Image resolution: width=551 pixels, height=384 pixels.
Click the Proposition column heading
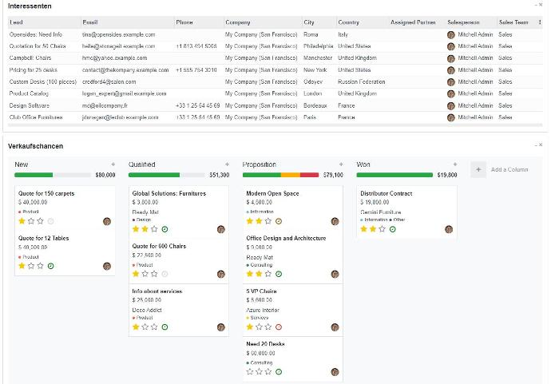pos(259,164)
